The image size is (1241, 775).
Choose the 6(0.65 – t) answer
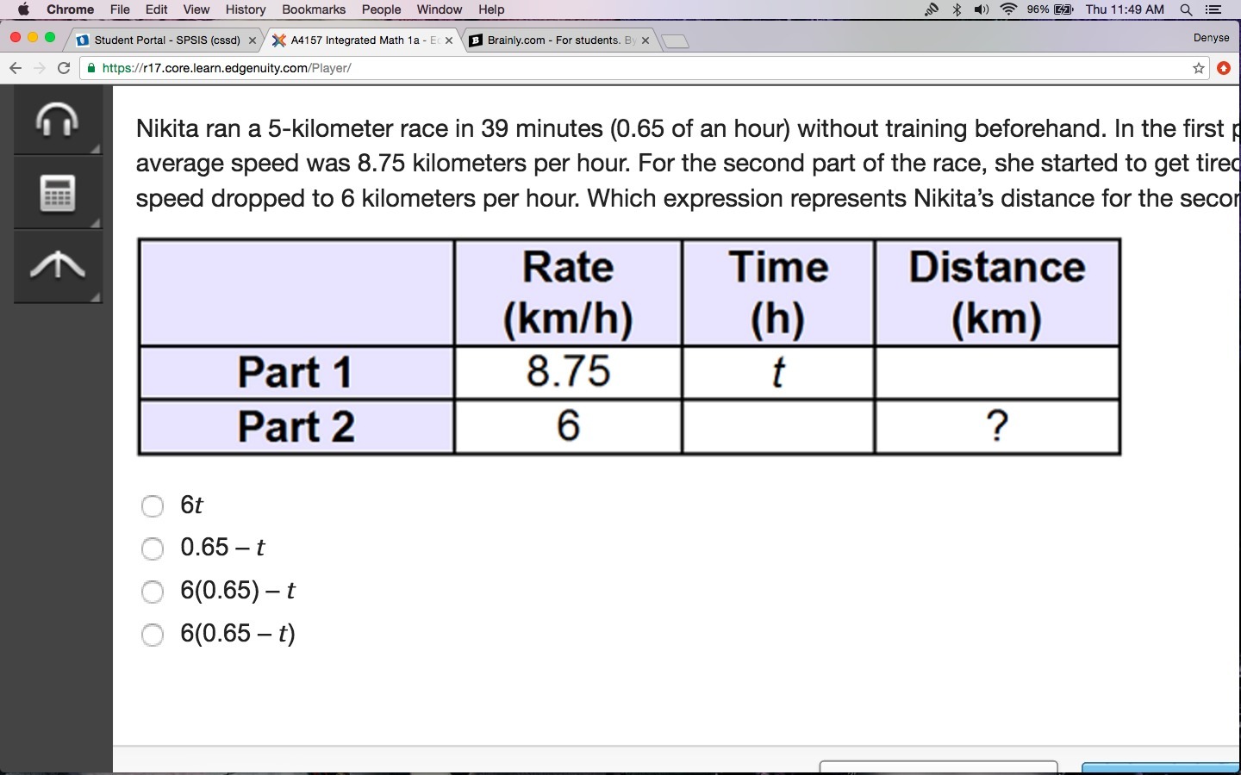click(x=153, y=635)
